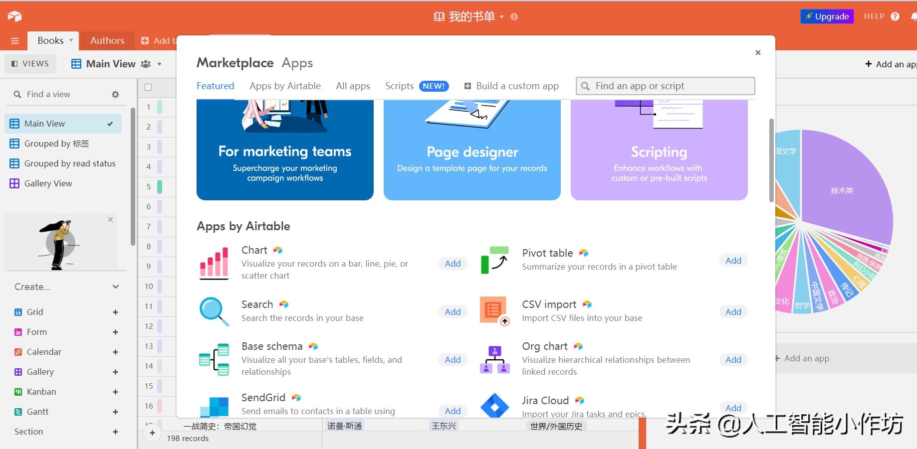This screenshot has width=917, height=449.
Task: Add a new record with plus button
Action: click(152, 433)
